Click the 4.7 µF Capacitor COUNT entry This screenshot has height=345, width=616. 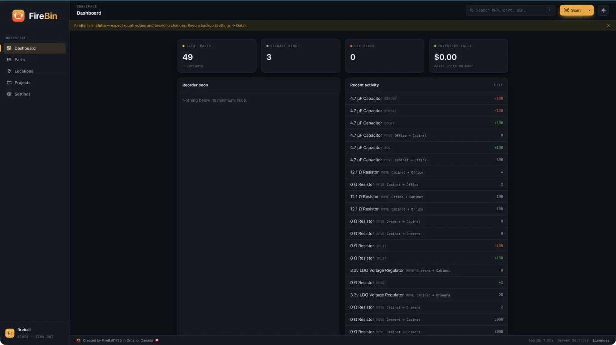coord(427,123)
